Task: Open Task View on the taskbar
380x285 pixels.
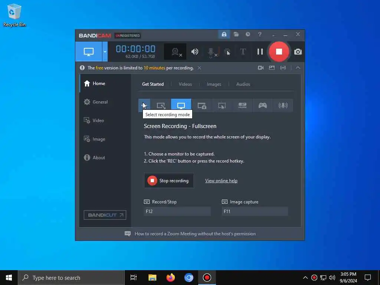Action: (x=133, y=278)
